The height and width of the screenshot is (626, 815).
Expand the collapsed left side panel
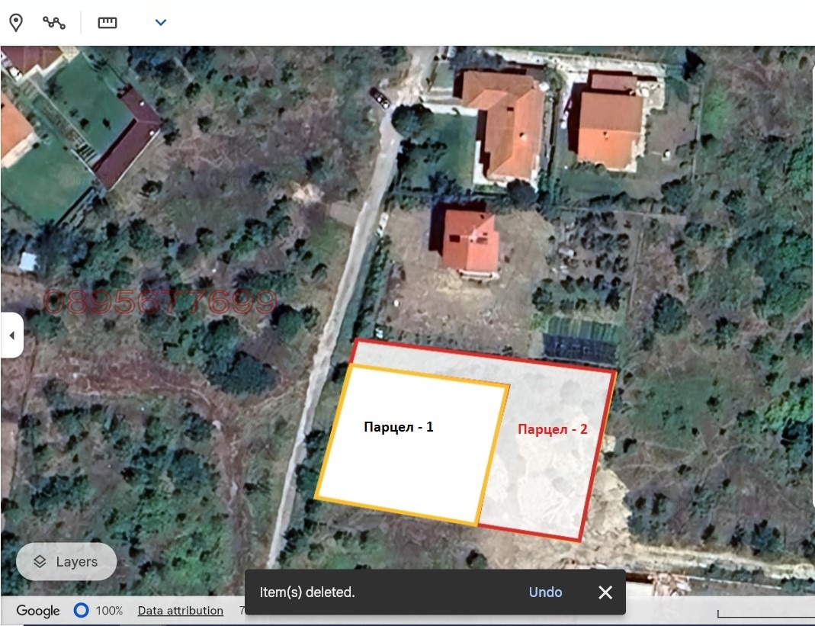point(11,335)
